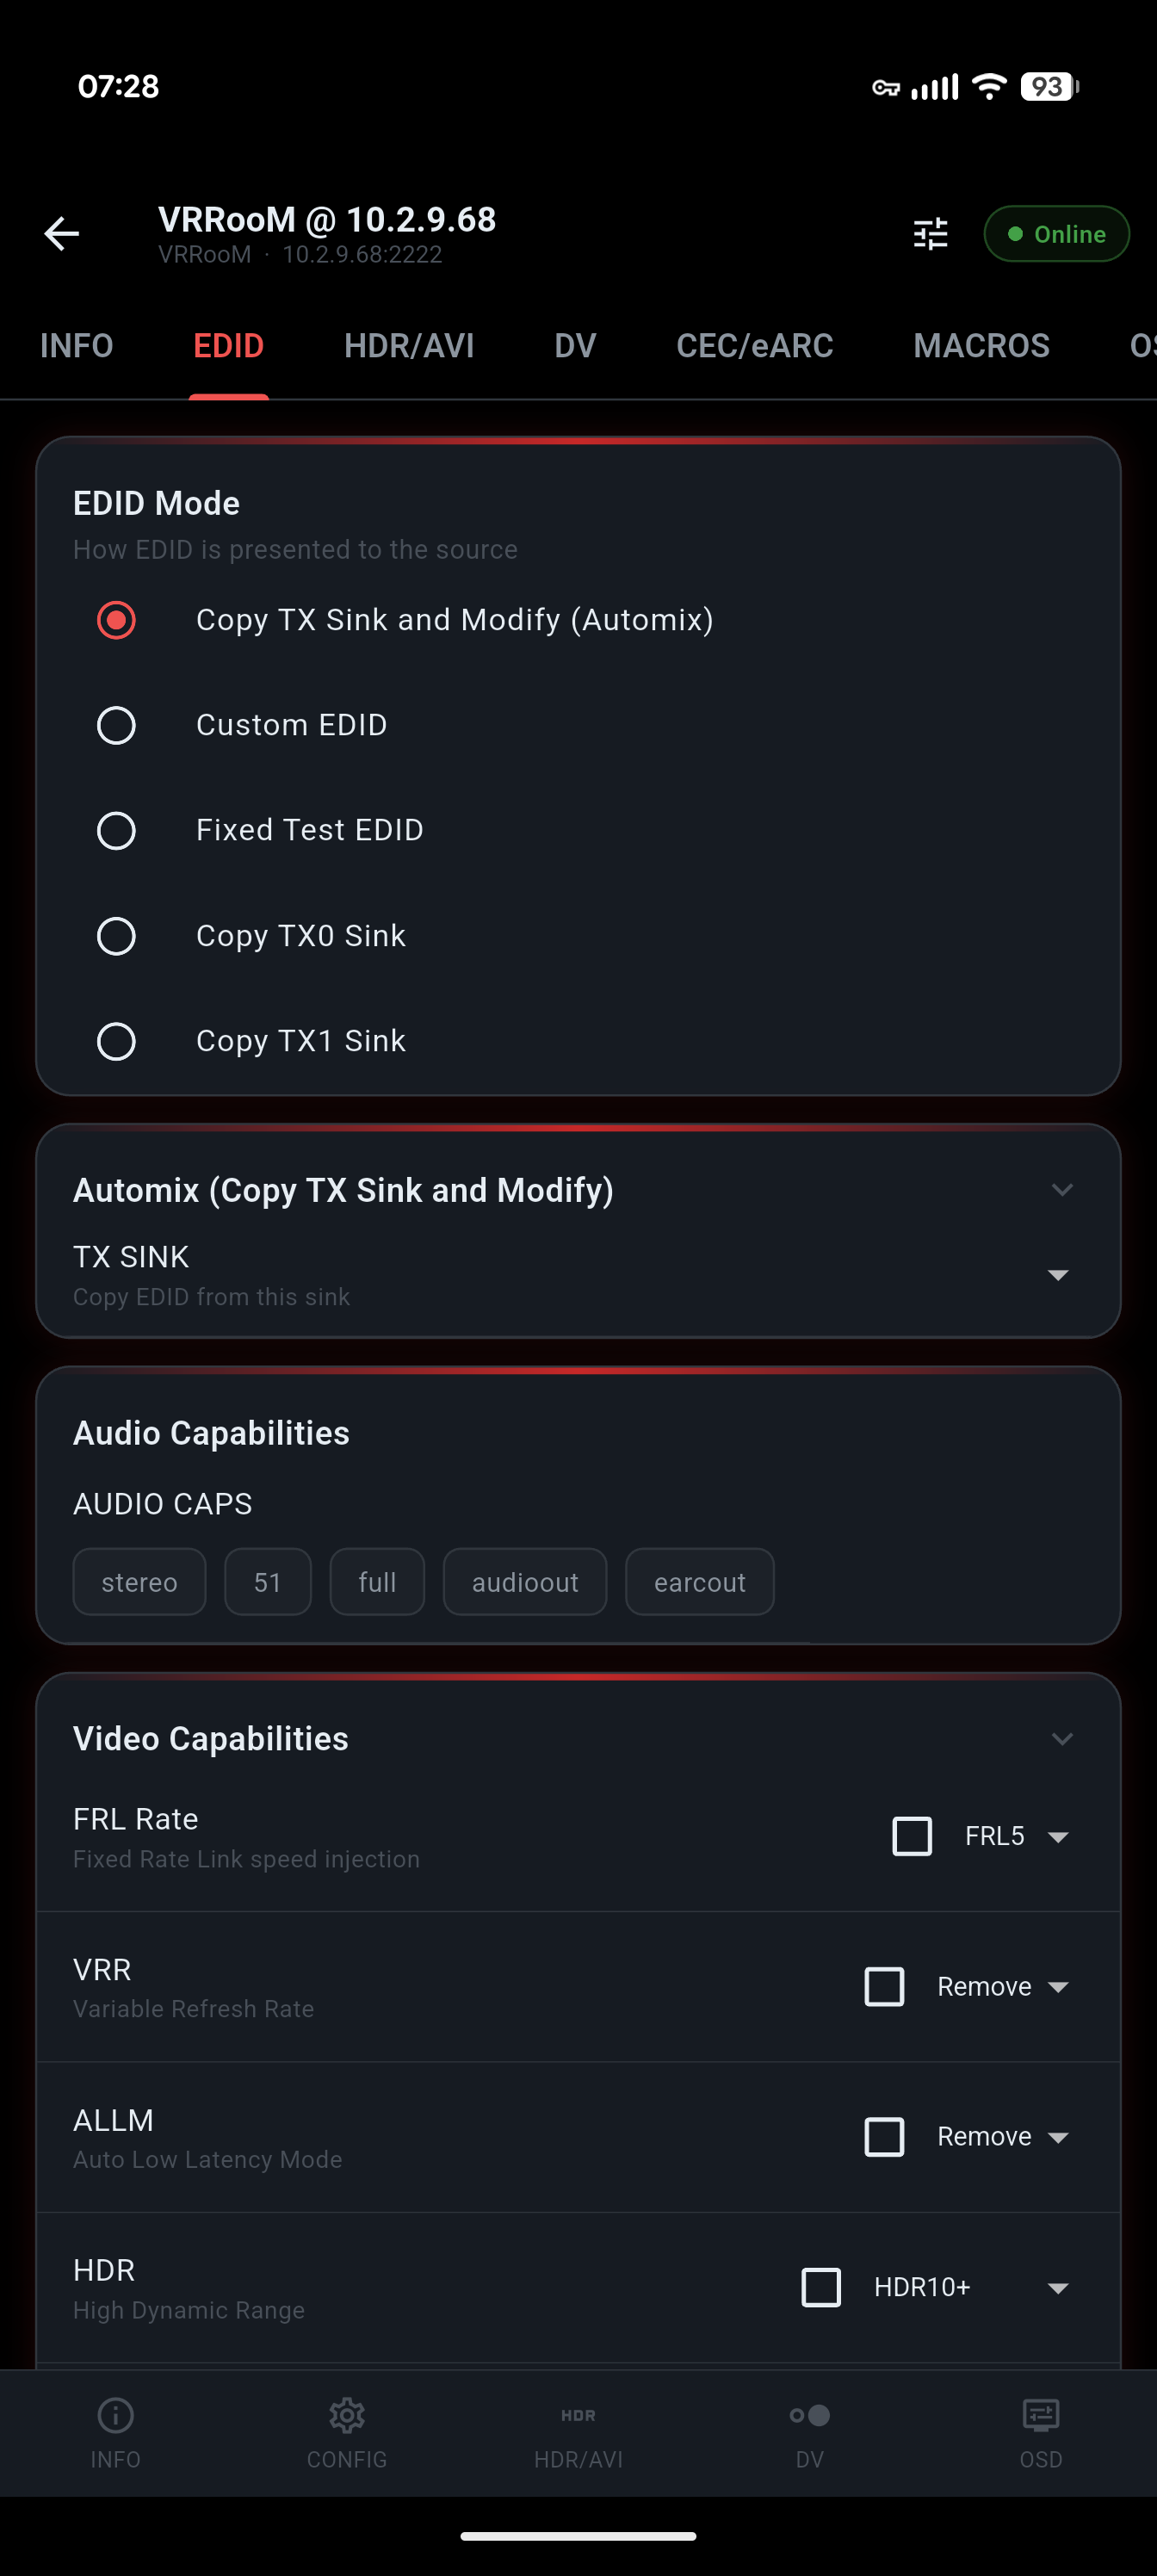Open the TX SINK dropdown
1157x2576 pixels.
tap(1057, 1275)
